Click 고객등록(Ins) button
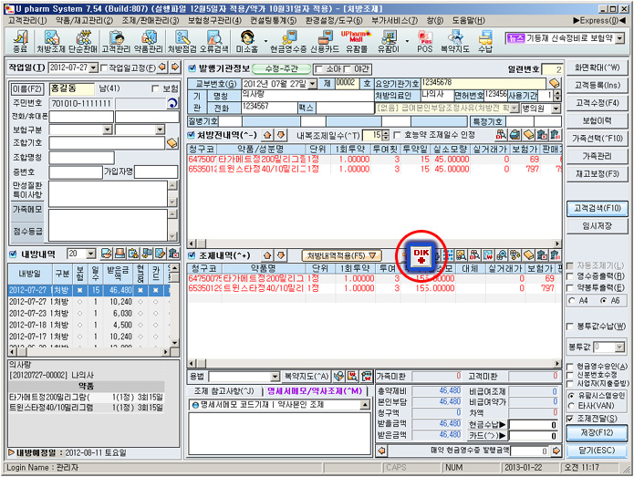This screenshot has width=634, height=477. point(598,86)
